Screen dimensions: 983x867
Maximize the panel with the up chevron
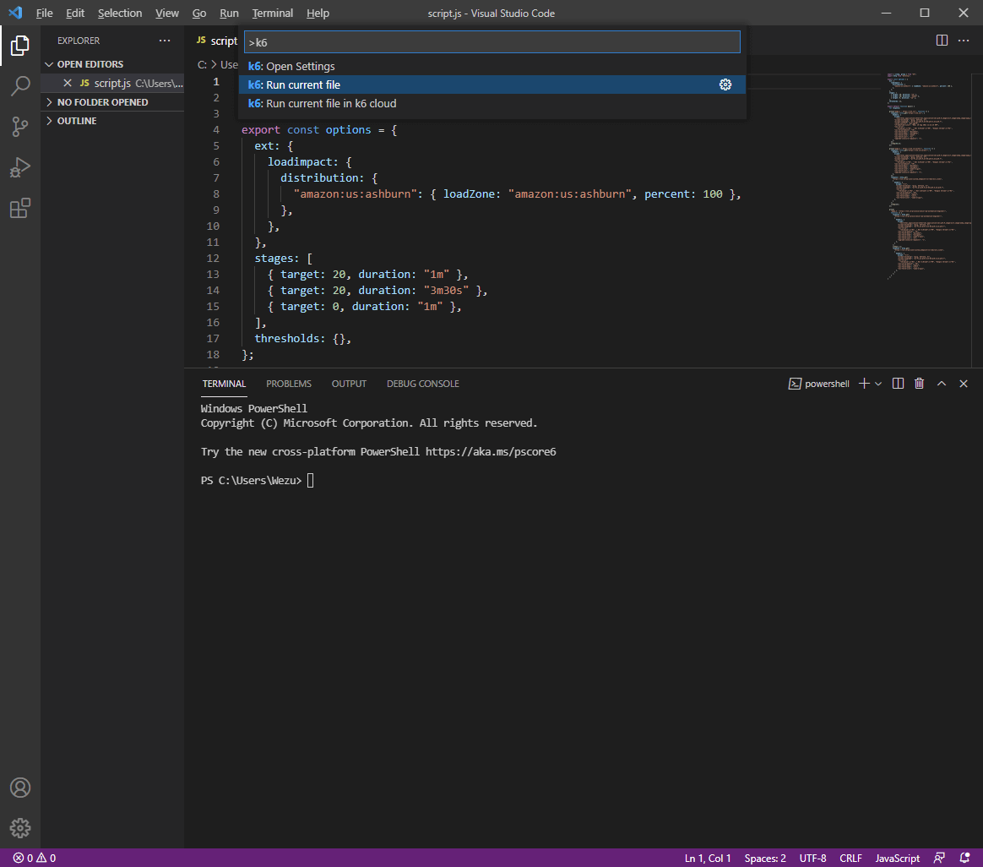[x=941, y=384]
